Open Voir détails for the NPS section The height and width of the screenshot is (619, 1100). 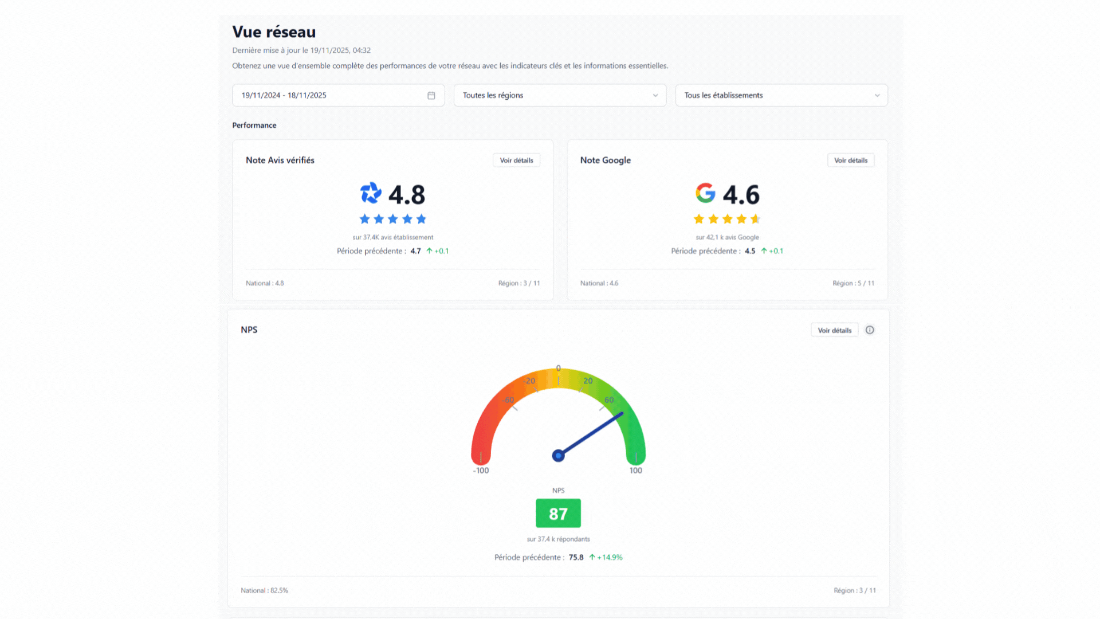(834, 330)
